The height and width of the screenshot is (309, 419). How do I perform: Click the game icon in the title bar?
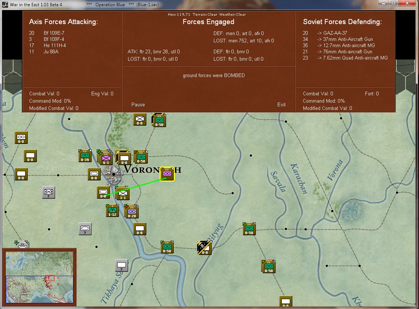pos(5,4)
